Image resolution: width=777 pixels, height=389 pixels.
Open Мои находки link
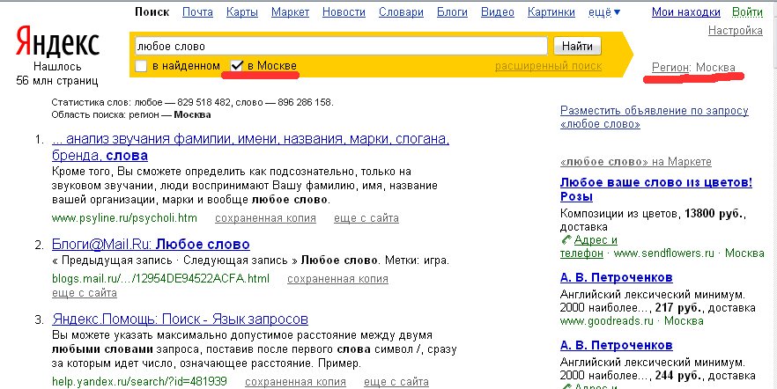[685, 12]
